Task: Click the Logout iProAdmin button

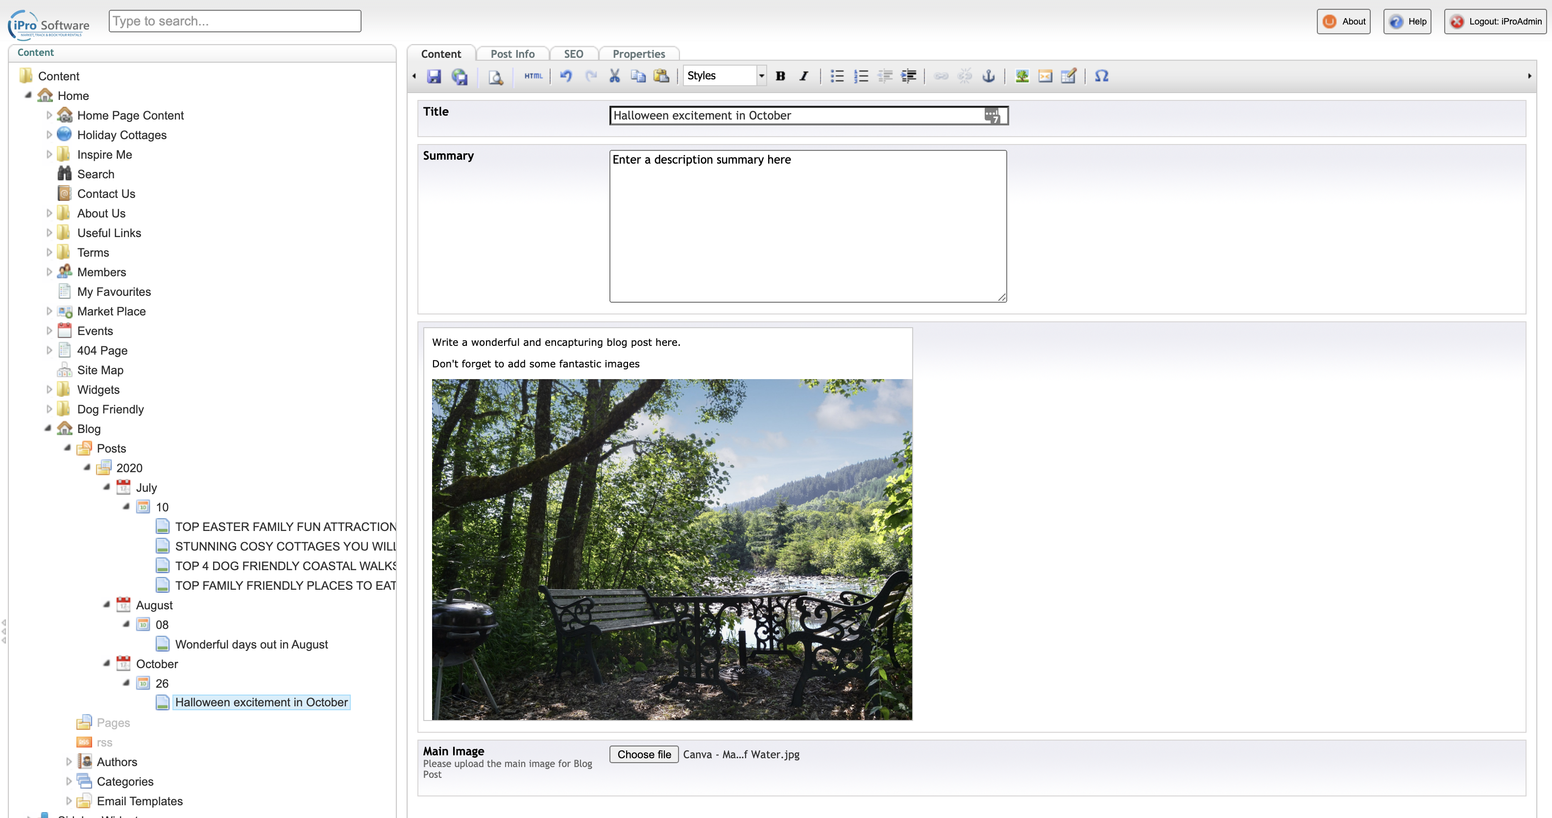Action: click(x=1495, y=22)
